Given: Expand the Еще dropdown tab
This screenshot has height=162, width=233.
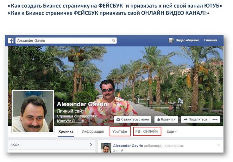Looking at the screenshot, I should (x=171, y=131).
